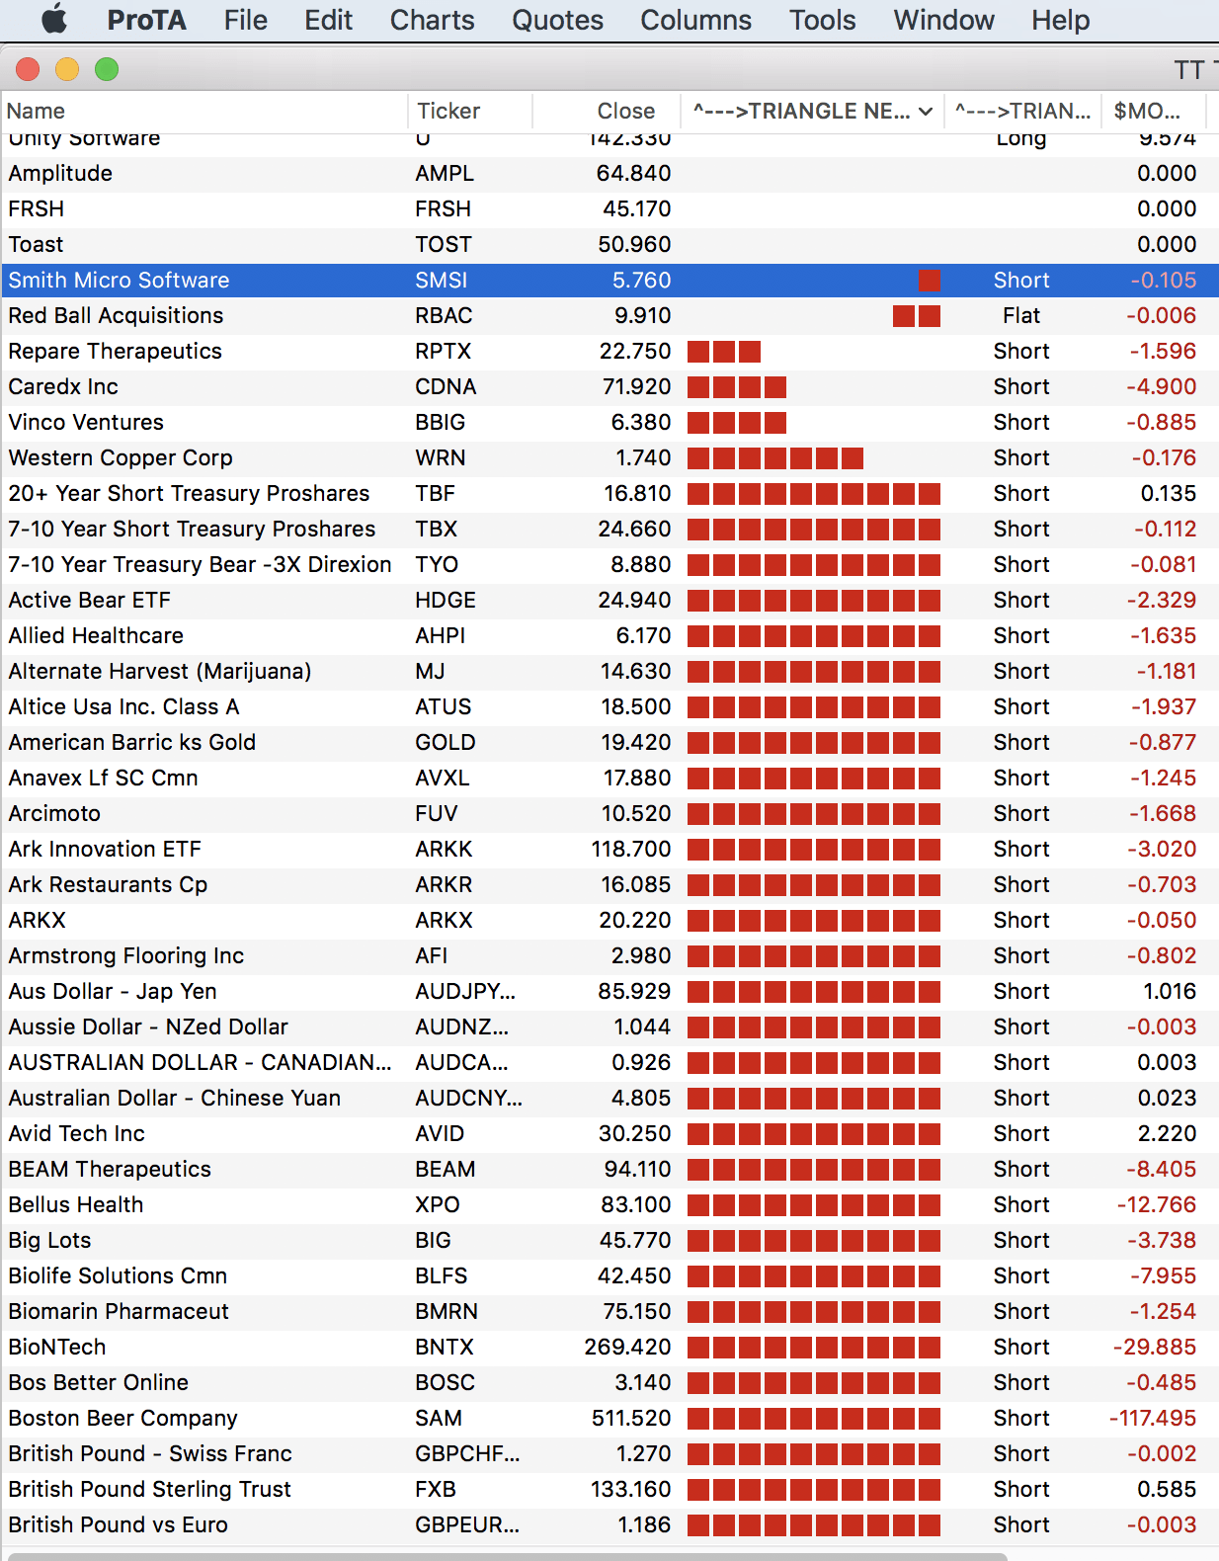The image size is (1219, 1561).
Task: Select Australian Dollar - Chinese Yuan row
Action: coord(609,1099)
